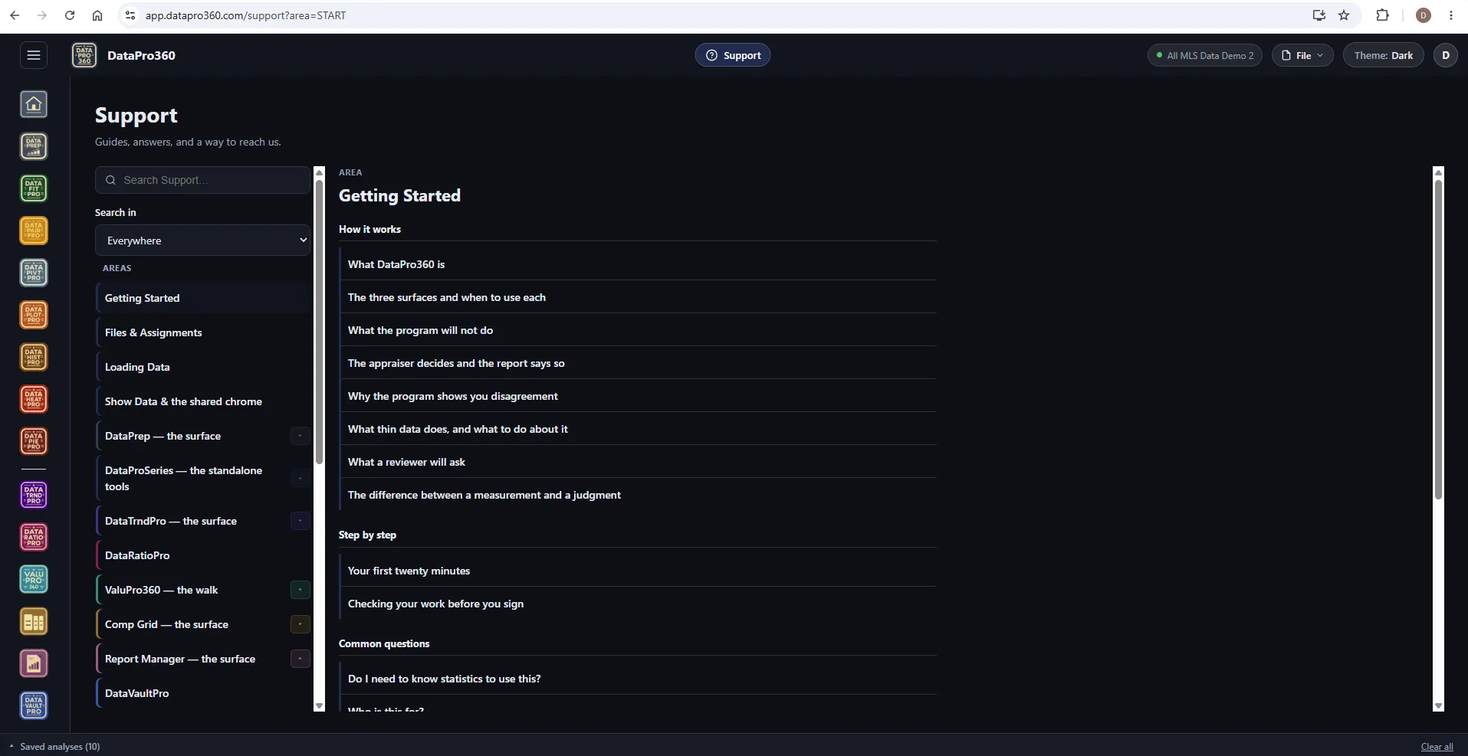Go to Home via sidebar house icon
This screenshot has height=756, width=1468.
pyautogui.click(x=34, y=104)
